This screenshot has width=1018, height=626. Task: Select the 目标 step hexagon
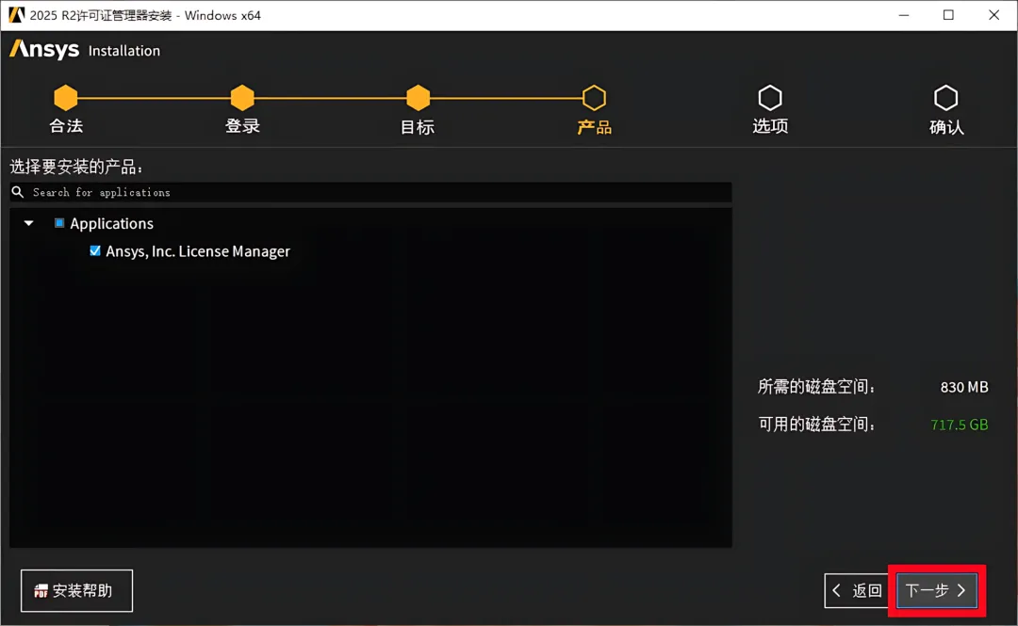pos(419,98)
